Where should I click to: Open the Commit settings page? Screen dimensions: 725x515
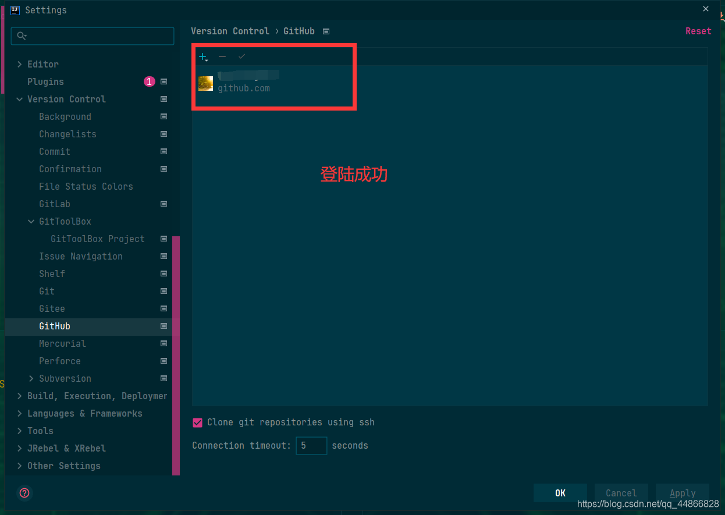tap(55, 152)
